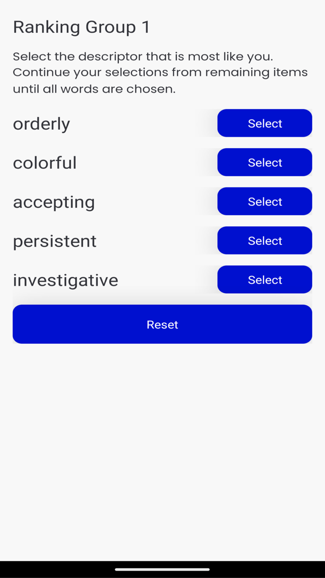This screenshot has width=325, height=578.
Task: Click the Select button next to orderly
Action: [x=265, y=123]
